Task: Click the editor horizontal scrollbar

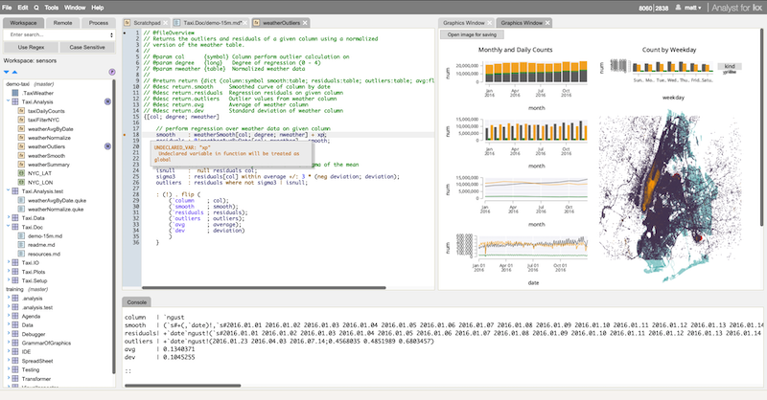Action: (x=264, y=288)
